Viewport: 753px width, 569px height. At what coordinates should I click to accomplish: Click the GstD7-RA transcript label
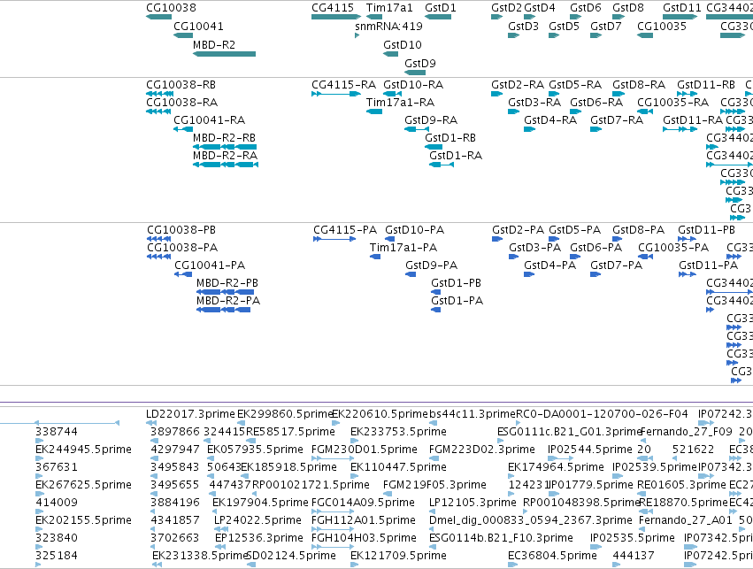[x=617, y=120]
